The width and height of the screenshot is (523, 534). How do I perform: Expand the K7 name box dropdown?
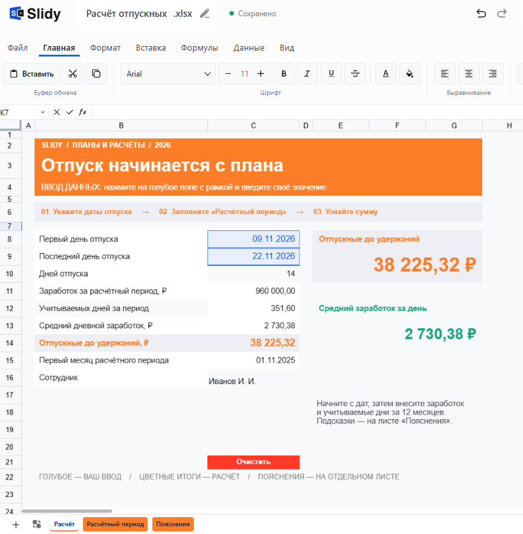coord(43,112)
